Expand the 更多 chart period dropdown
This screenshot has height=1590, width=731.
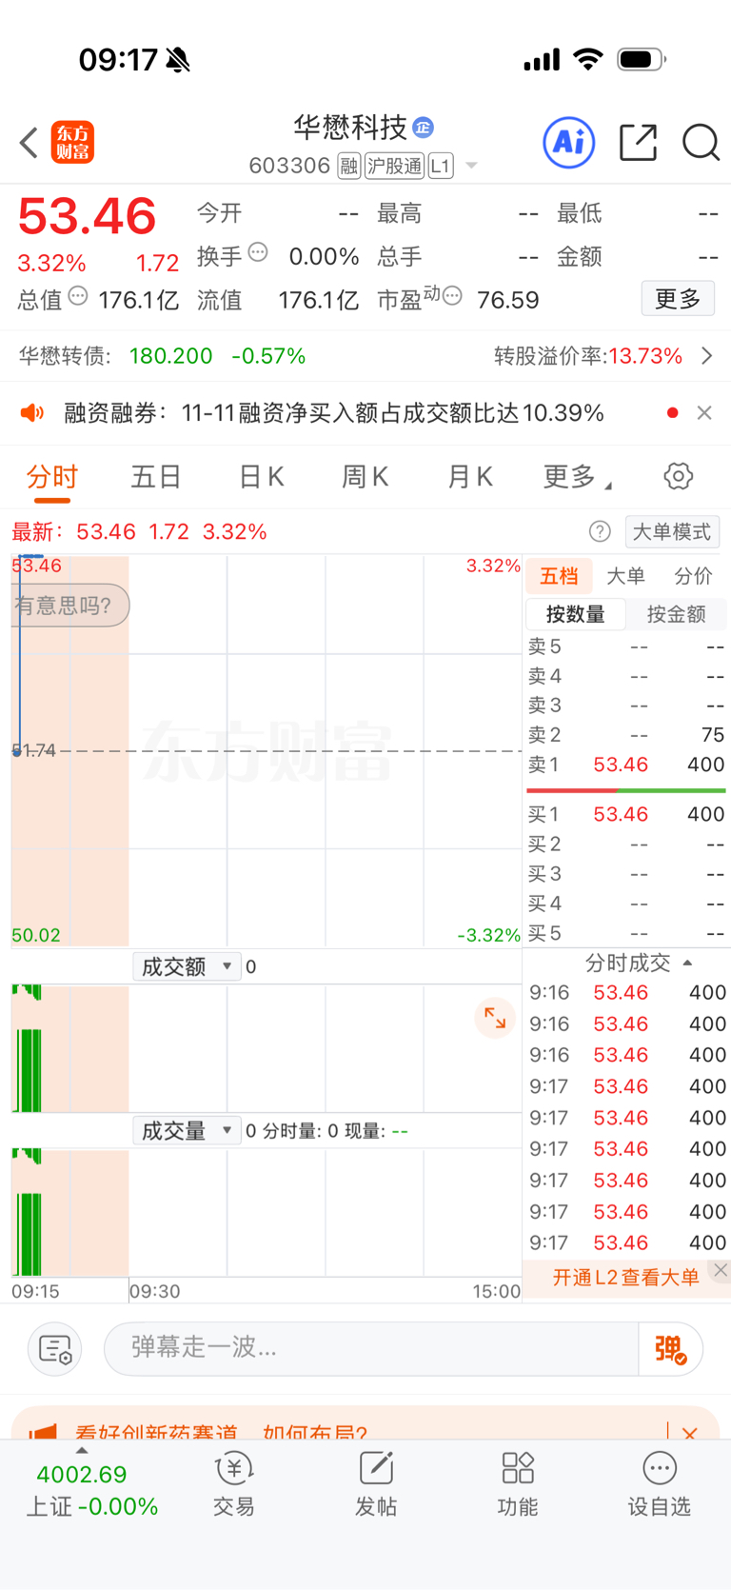(577, 477)
